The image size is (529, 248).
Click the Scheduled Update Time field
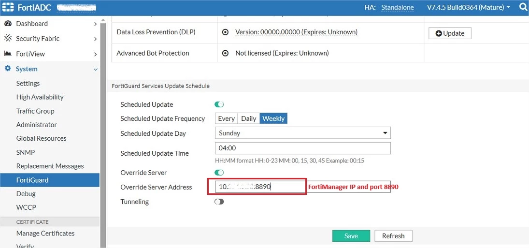click(302, 148)
